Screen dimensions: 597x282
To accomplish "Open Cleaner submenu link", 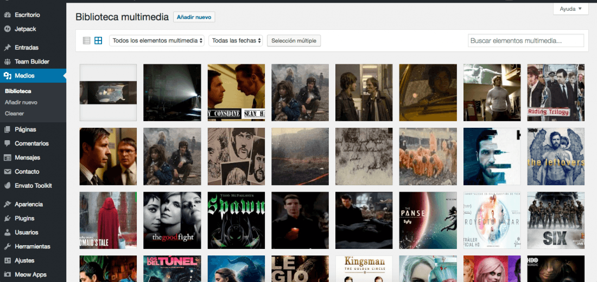I will tap(15, 114).
